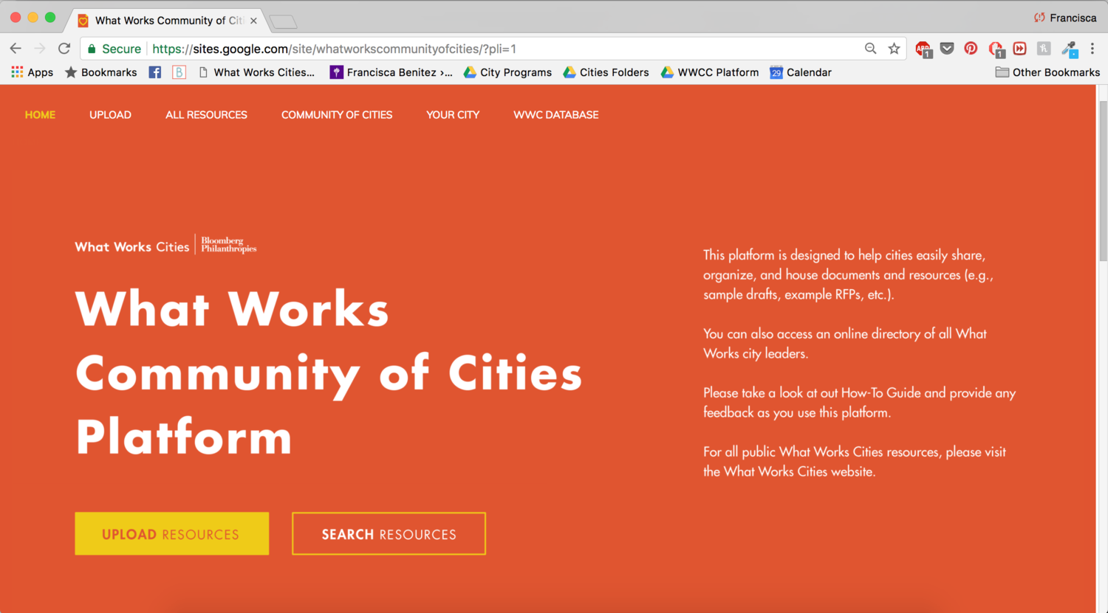The image size is (1108, 613).
Task: Open the Francisca Benitez bookmark
Action: 391,72
